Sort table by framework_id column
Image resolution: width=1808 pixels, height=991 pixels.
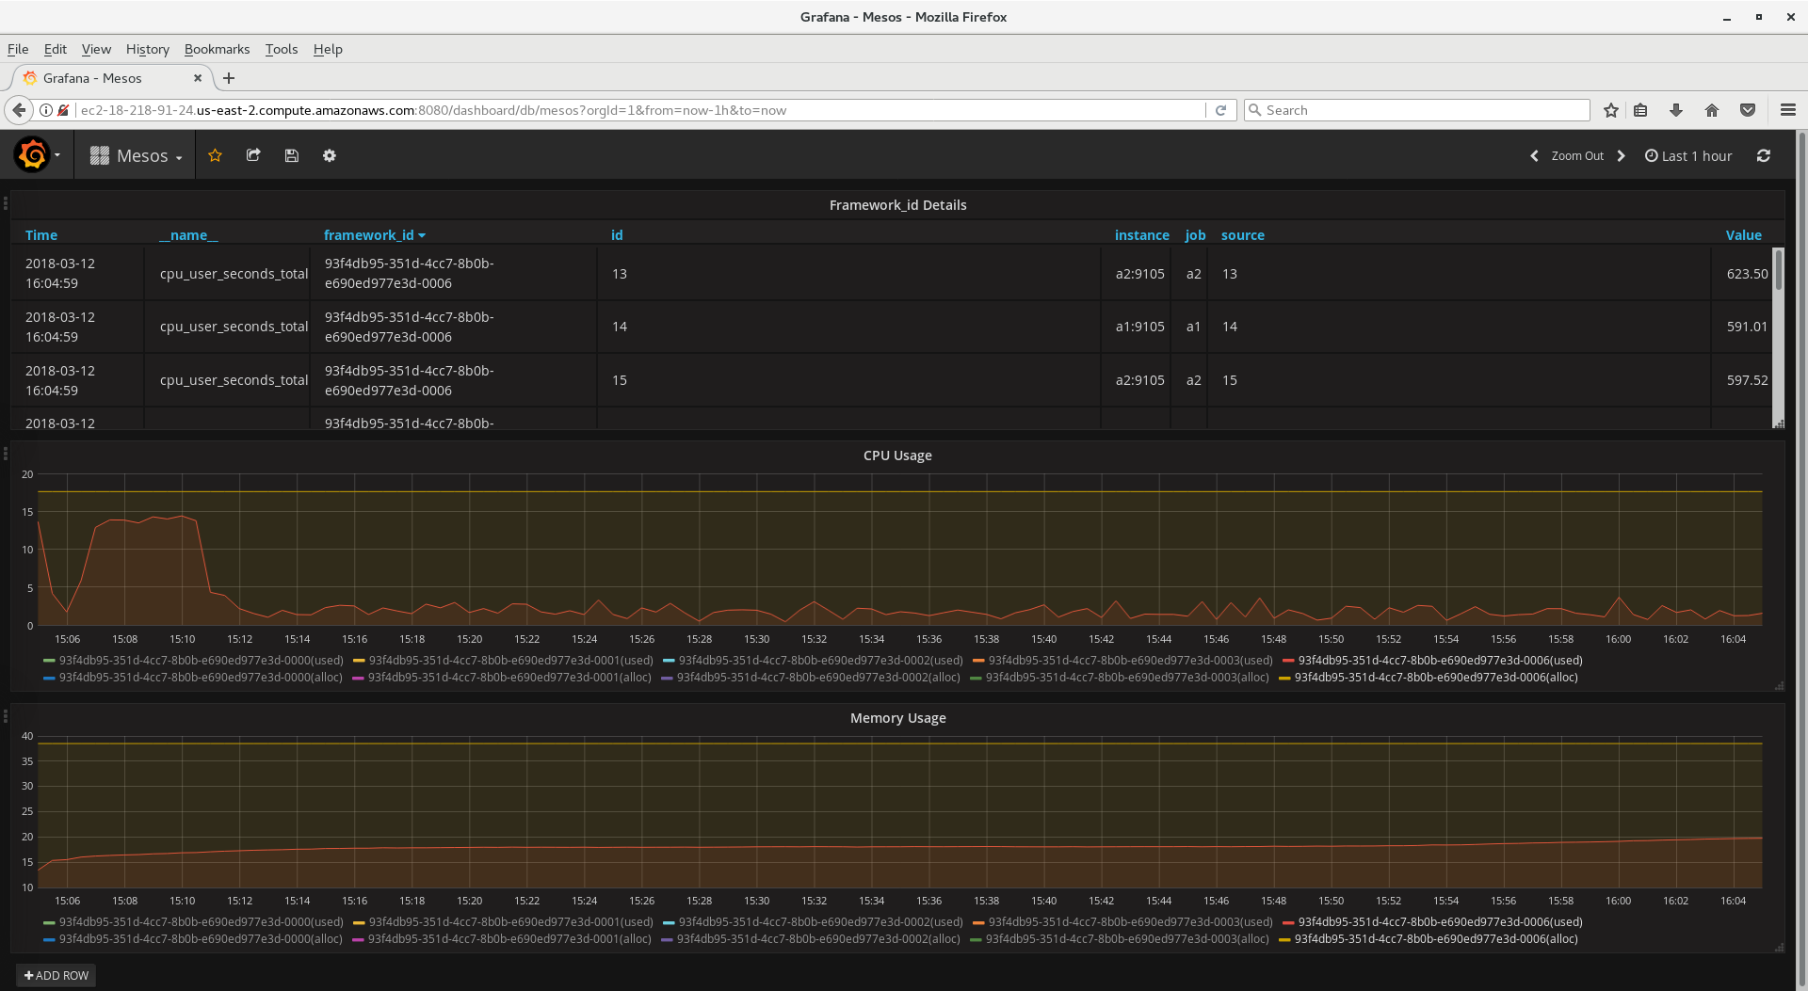click(368, 235)
